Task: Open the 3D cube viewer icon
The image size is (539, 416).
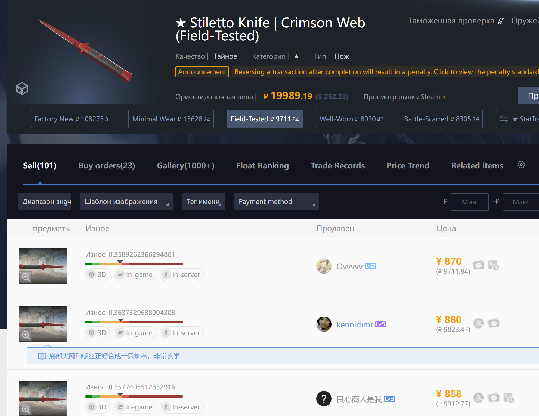Action: pyautogui.click(x=22, y=89)
